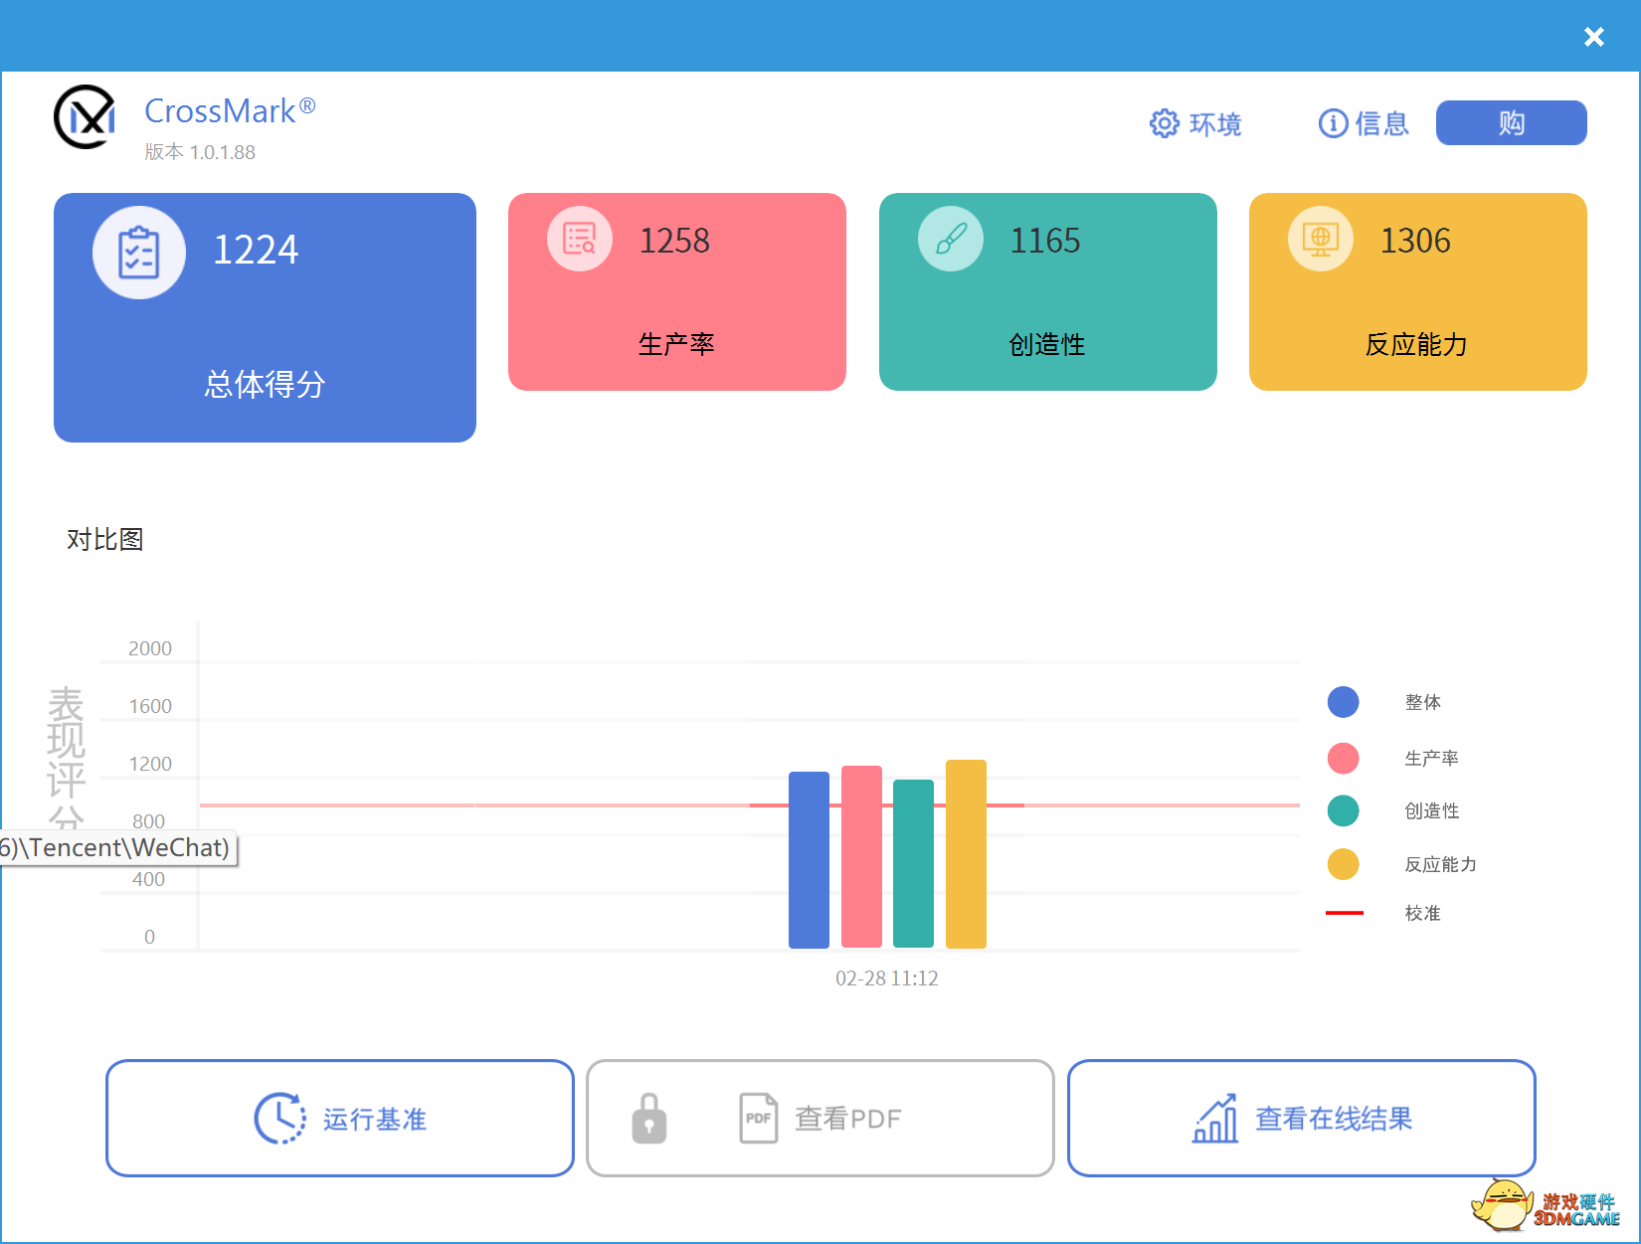Click the lock icon on 查看PDF button
The image size is (1641, 1244).
[649, 1118]
